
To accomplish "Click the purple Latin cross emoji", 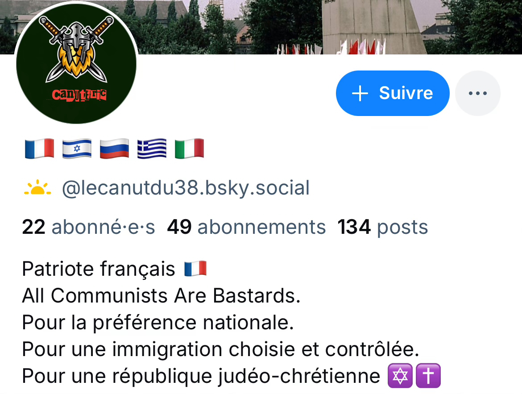I will (428, 376).
